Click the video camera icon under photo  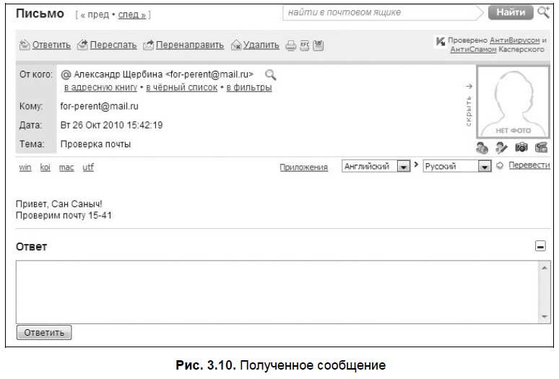541,147
